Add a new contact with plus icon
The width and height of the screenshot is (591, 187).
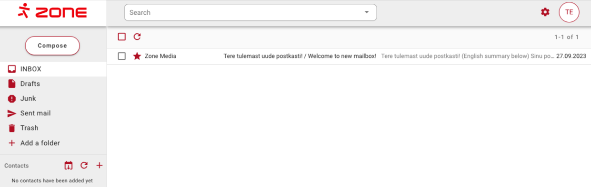pyautogui.click(x=99, y=166)
